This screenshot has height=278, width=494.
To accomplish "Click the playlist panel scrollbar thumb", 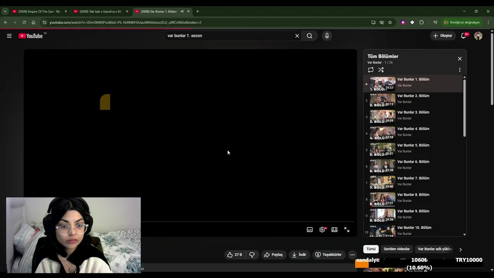I will pos(464,108).
